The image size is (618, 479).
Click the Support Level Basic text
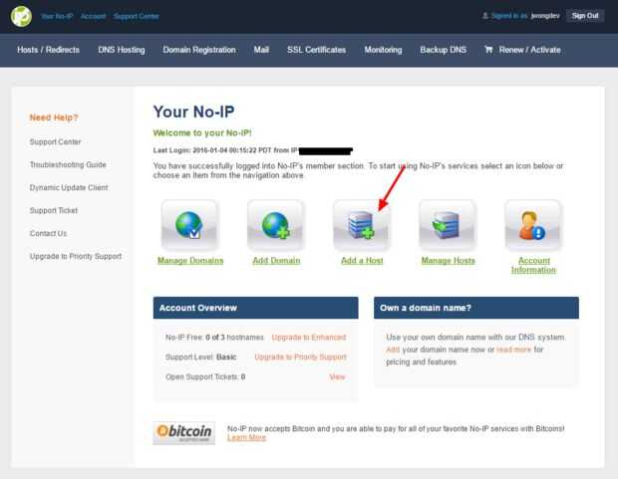click(x=201, y=358)
